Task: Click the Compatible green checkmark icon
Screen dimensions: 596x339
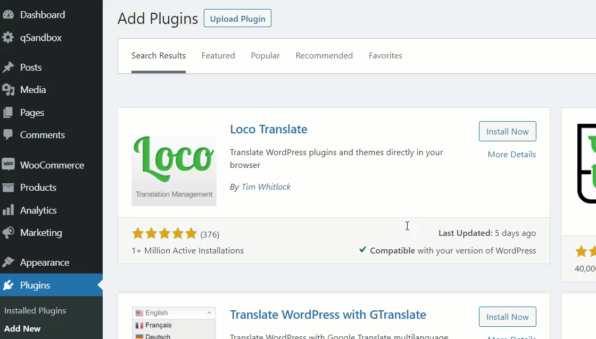Action: [362, 250]
